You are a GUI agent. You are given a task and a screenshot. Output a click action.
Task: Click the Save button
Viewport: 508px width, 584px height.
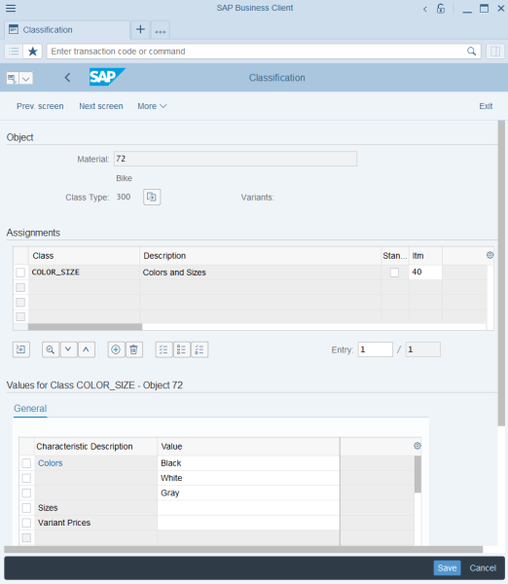click(447, 567)
